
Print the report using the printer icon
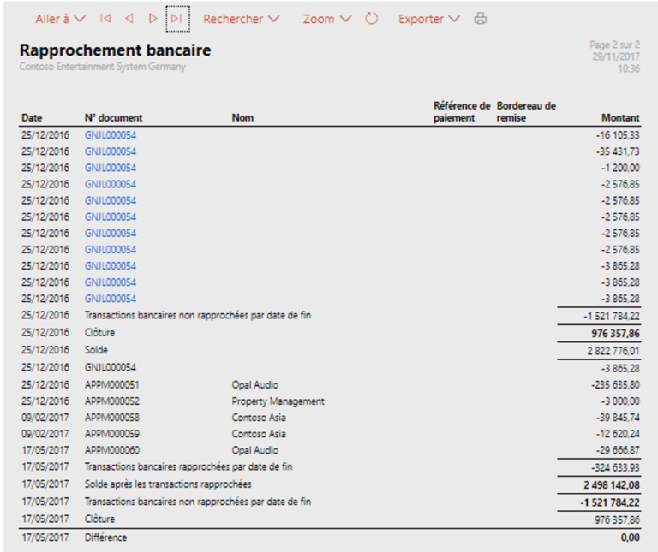coord(481,18)
